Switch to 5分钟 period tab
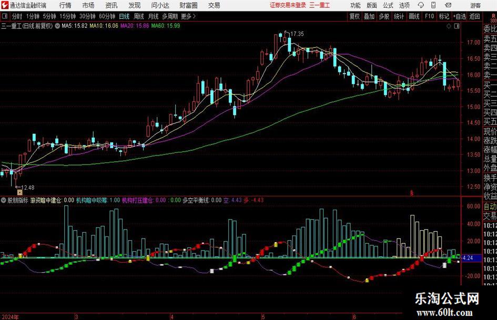 click(x=49, y=16)
